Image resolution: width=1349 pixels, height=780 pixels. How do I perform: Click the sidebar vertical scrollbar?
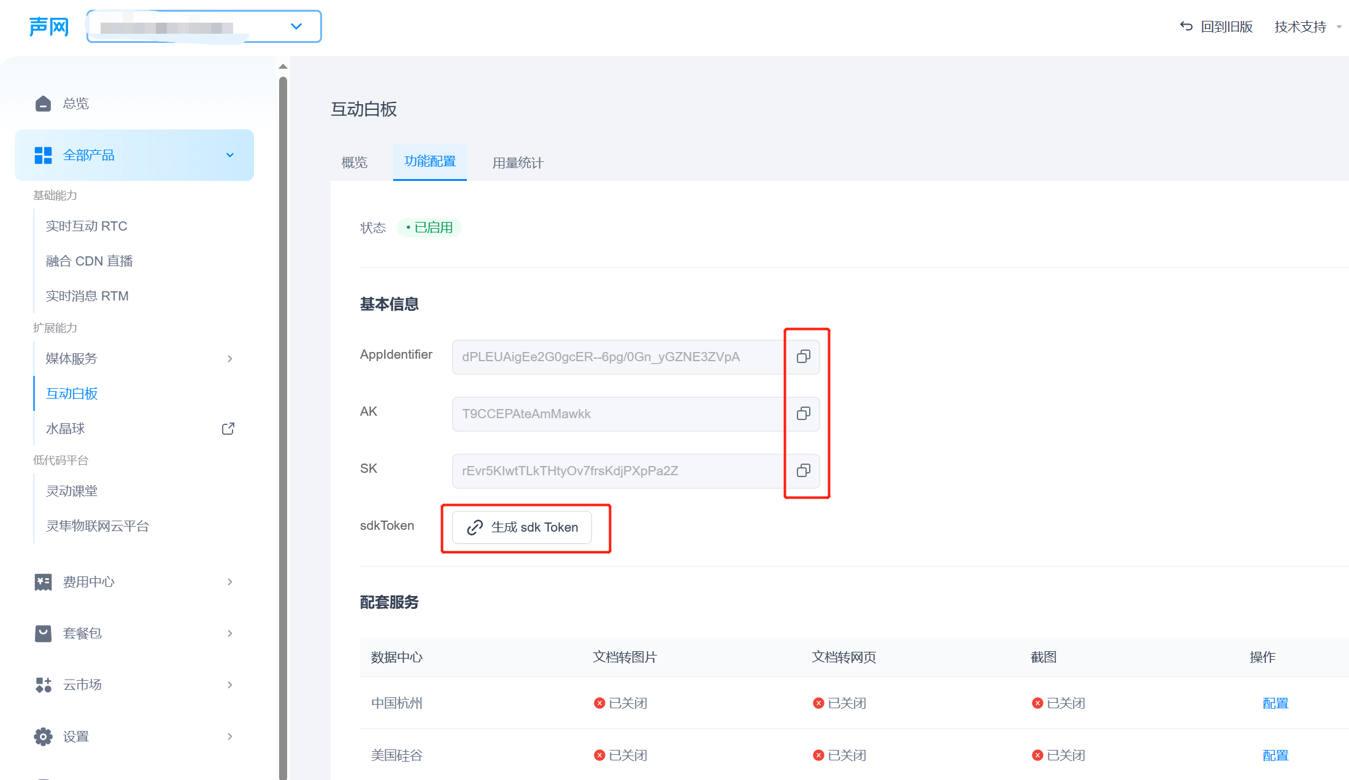[x=283, y=428]
